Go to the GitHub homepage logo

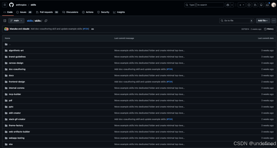12,5
